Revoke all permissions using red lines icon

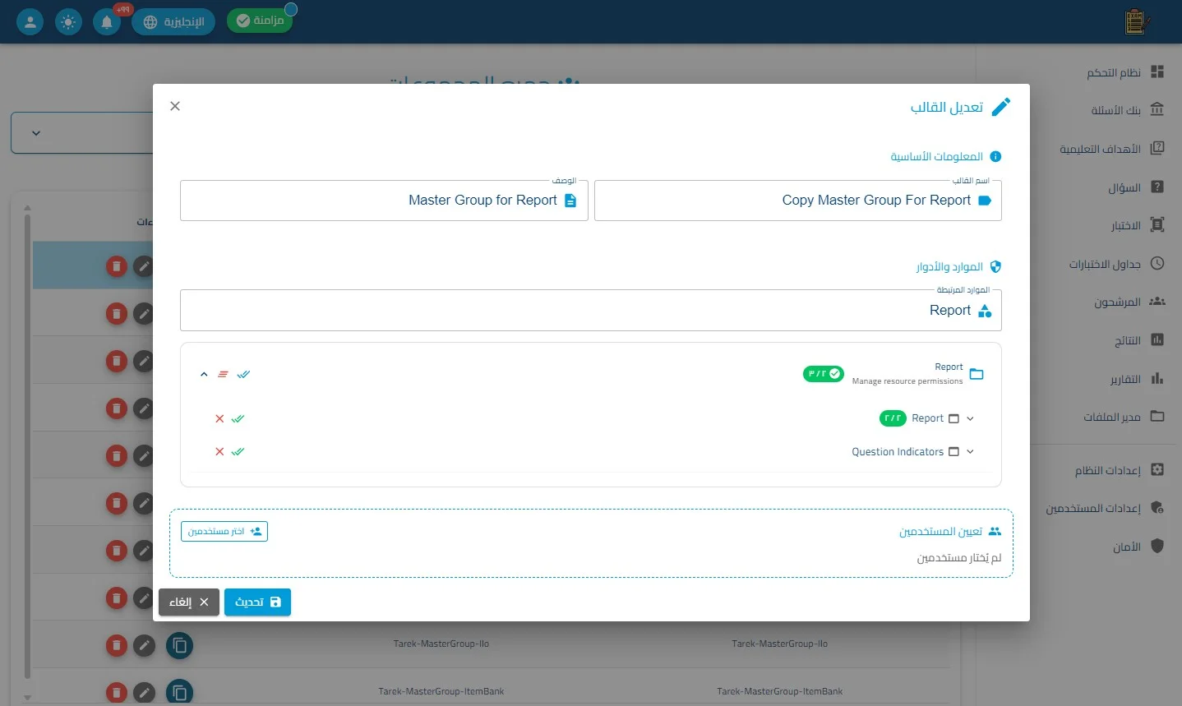[223, 374]
